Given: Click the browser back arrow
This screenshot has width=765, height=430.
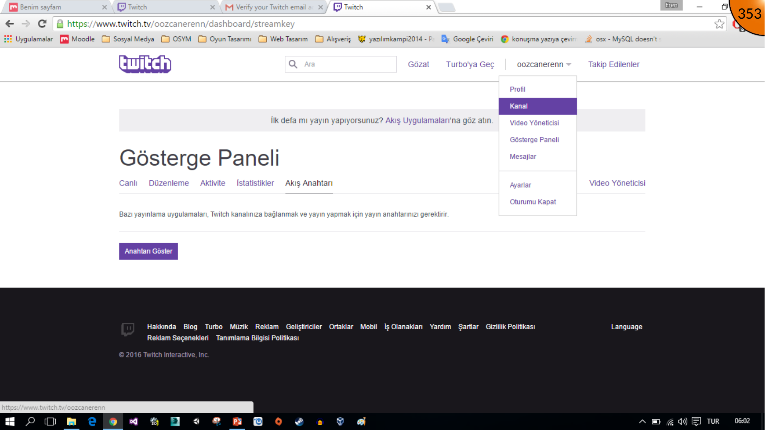Looking at the screenshot, I should click(x=10, y=24).
